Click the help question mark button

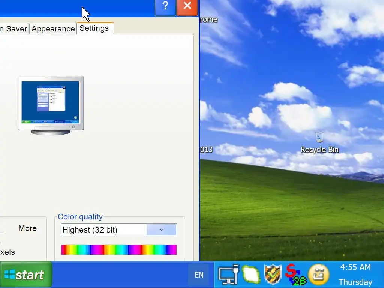click(165, 7)
